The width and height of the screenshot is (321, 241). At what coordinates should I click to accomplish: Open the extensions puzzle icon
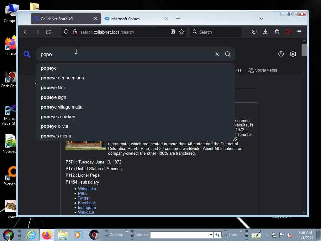pyautogui.click(x=277, y=32)
